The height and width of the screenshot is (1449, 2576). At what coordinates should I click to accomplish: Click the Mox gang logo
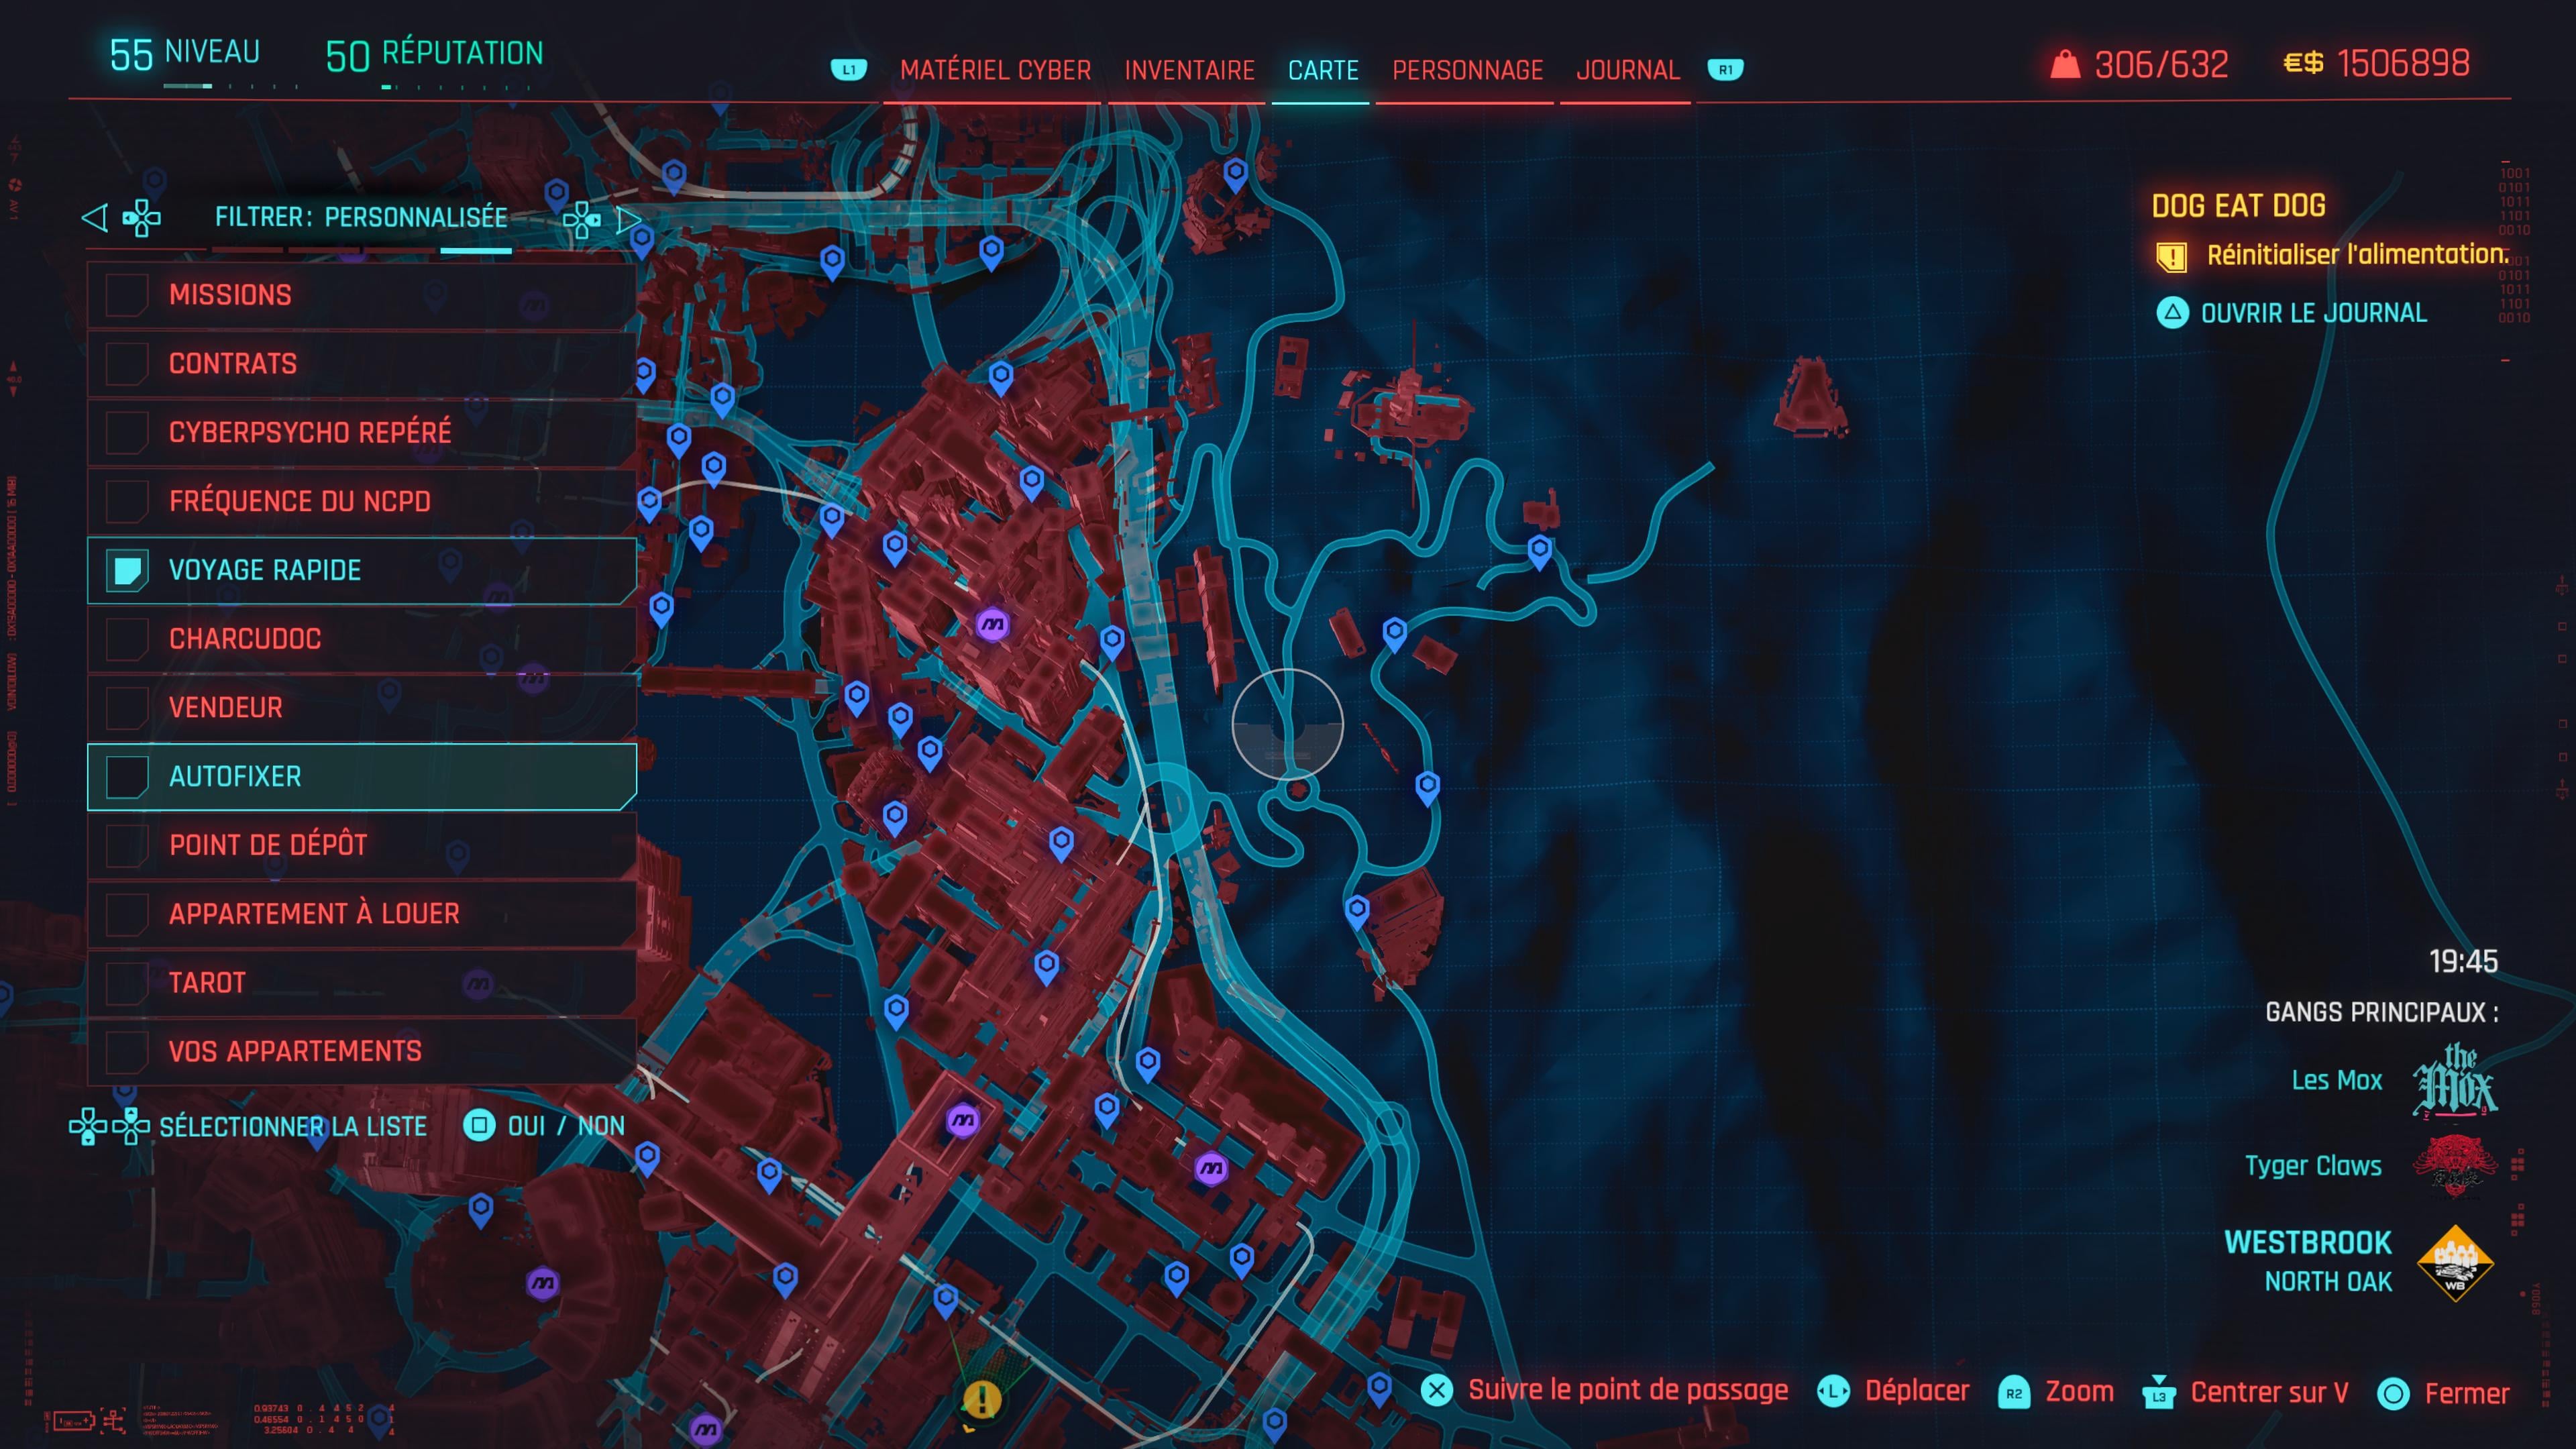2455,1080
